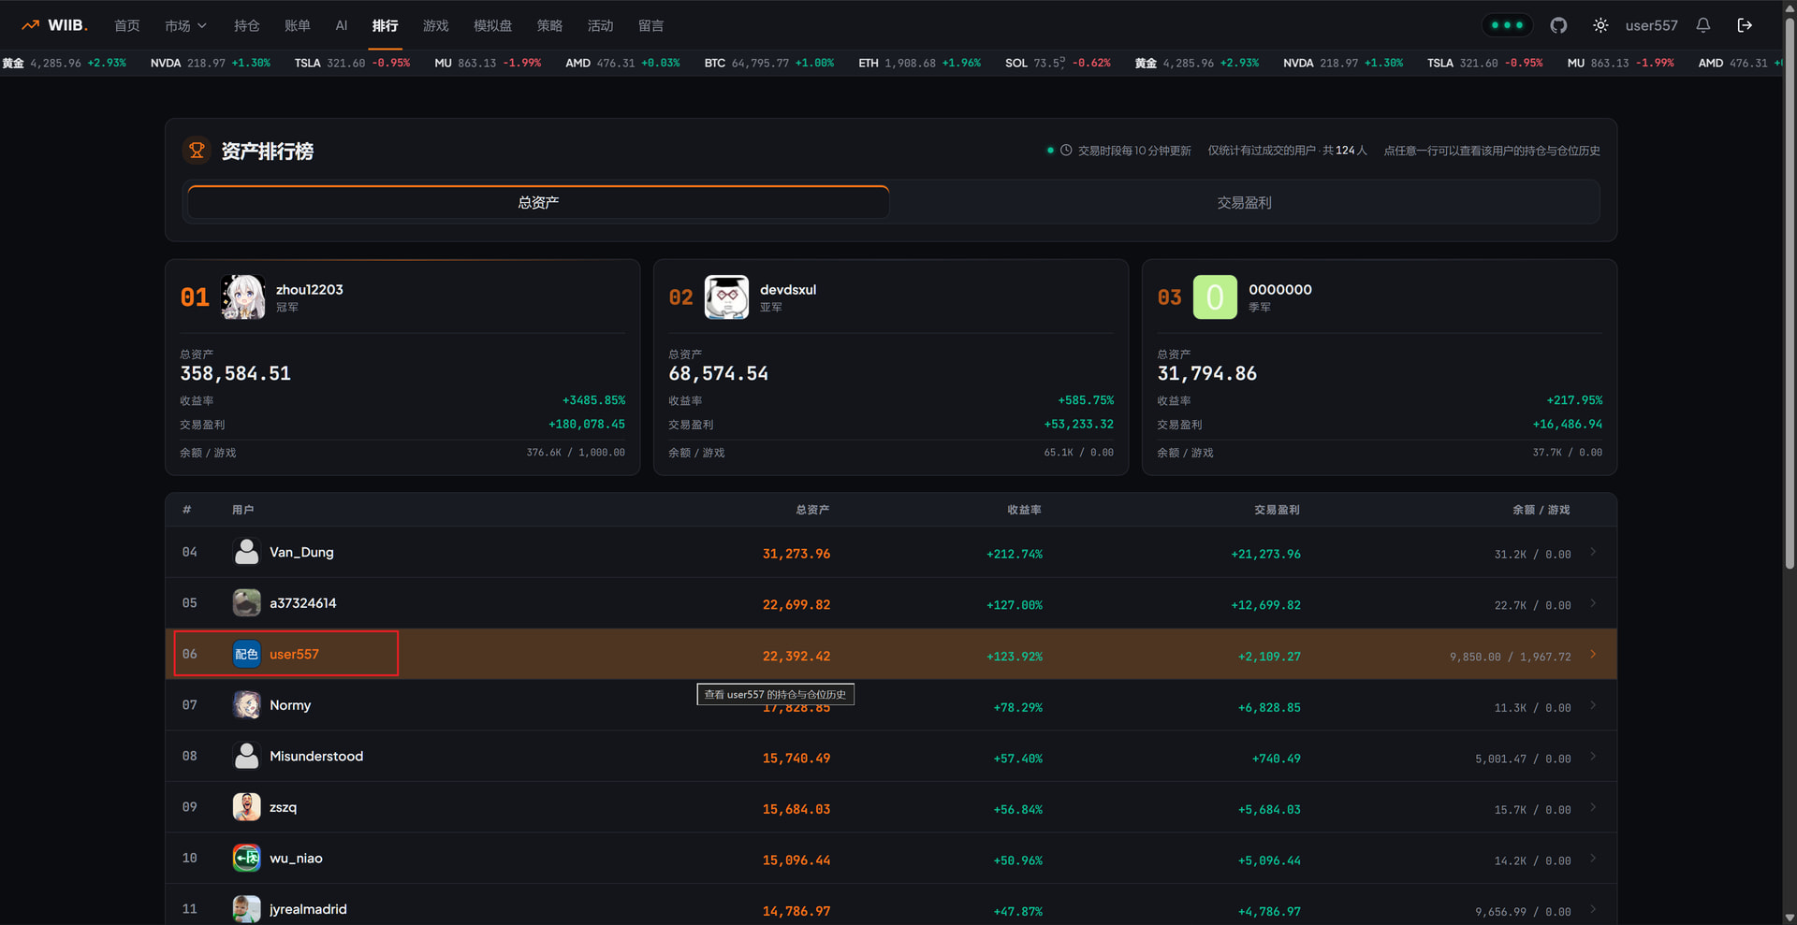Click jyrealmadrid's avatar

[246, 909]
